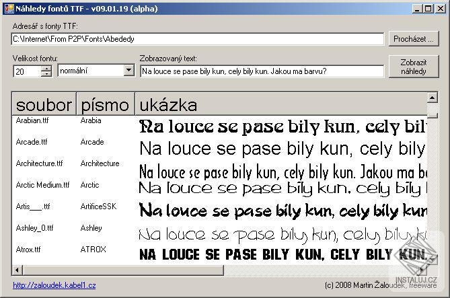The image size is (450, 298).
Task: Click the Arctic font preview sample
Action: [283, 188]
